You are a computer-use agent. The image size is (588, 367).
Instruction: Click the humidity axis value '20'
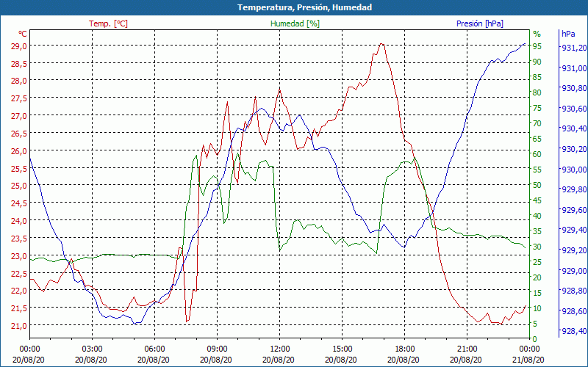pos(537,277)
